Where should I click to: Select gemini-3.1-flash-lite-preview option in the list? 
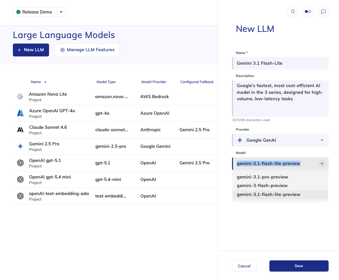point(280,194)
